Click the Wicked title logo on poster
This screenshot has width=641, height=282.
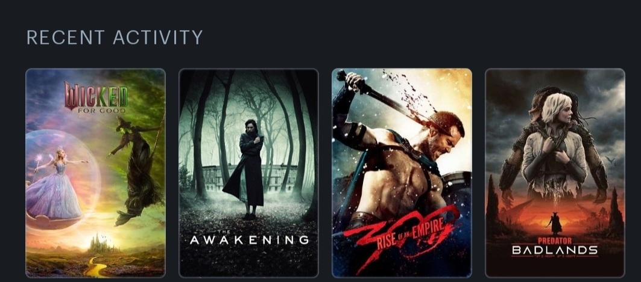(96, 96)
